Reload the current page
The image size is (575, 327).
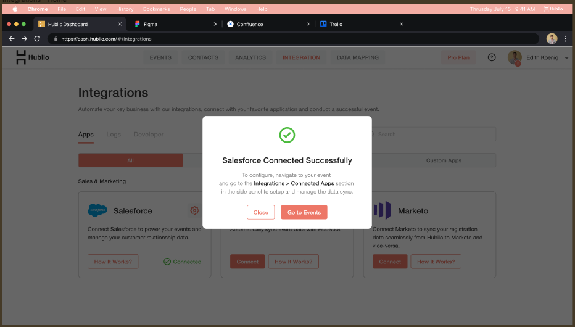[x=37, y=39]
